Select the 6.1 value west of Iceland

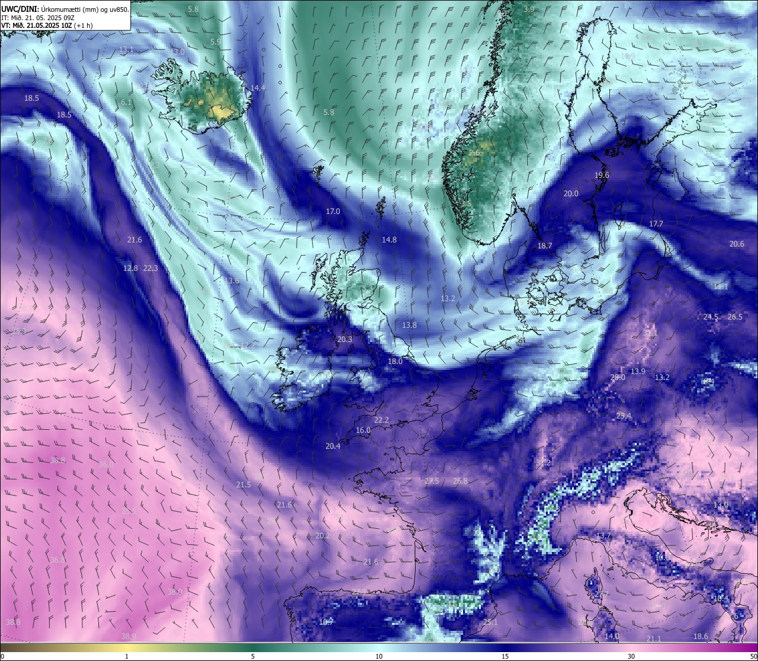[126, 102]
